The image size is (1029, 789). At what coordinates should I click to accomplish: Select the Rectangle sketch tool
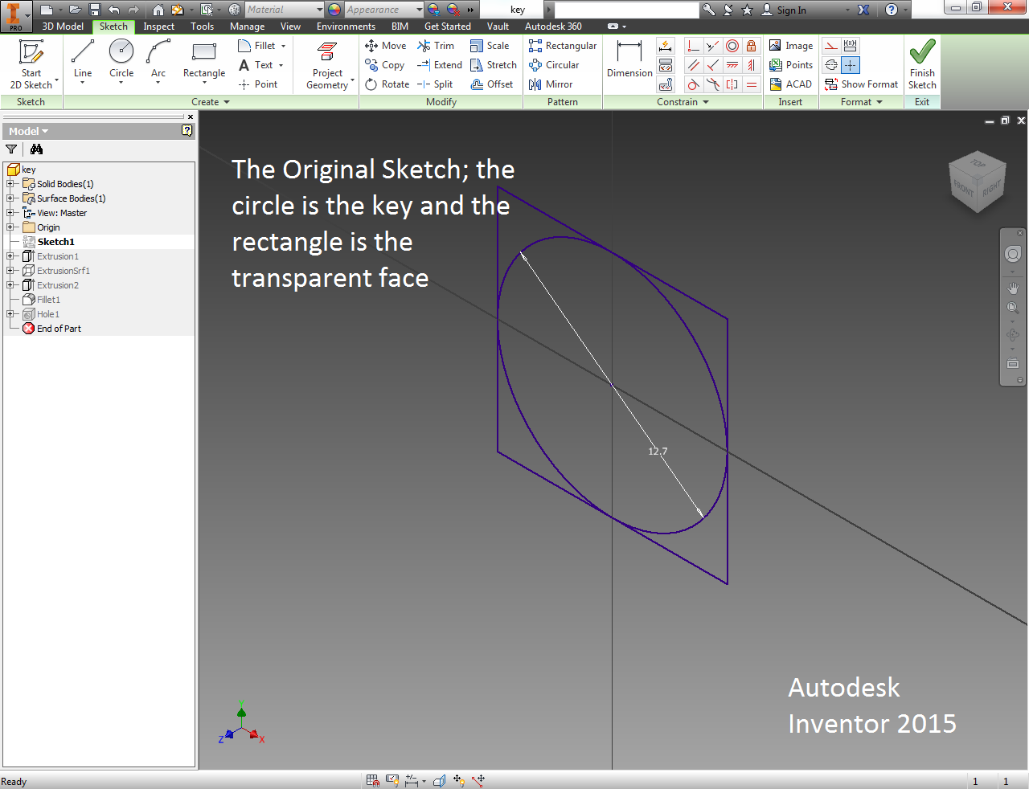(204, 62)
